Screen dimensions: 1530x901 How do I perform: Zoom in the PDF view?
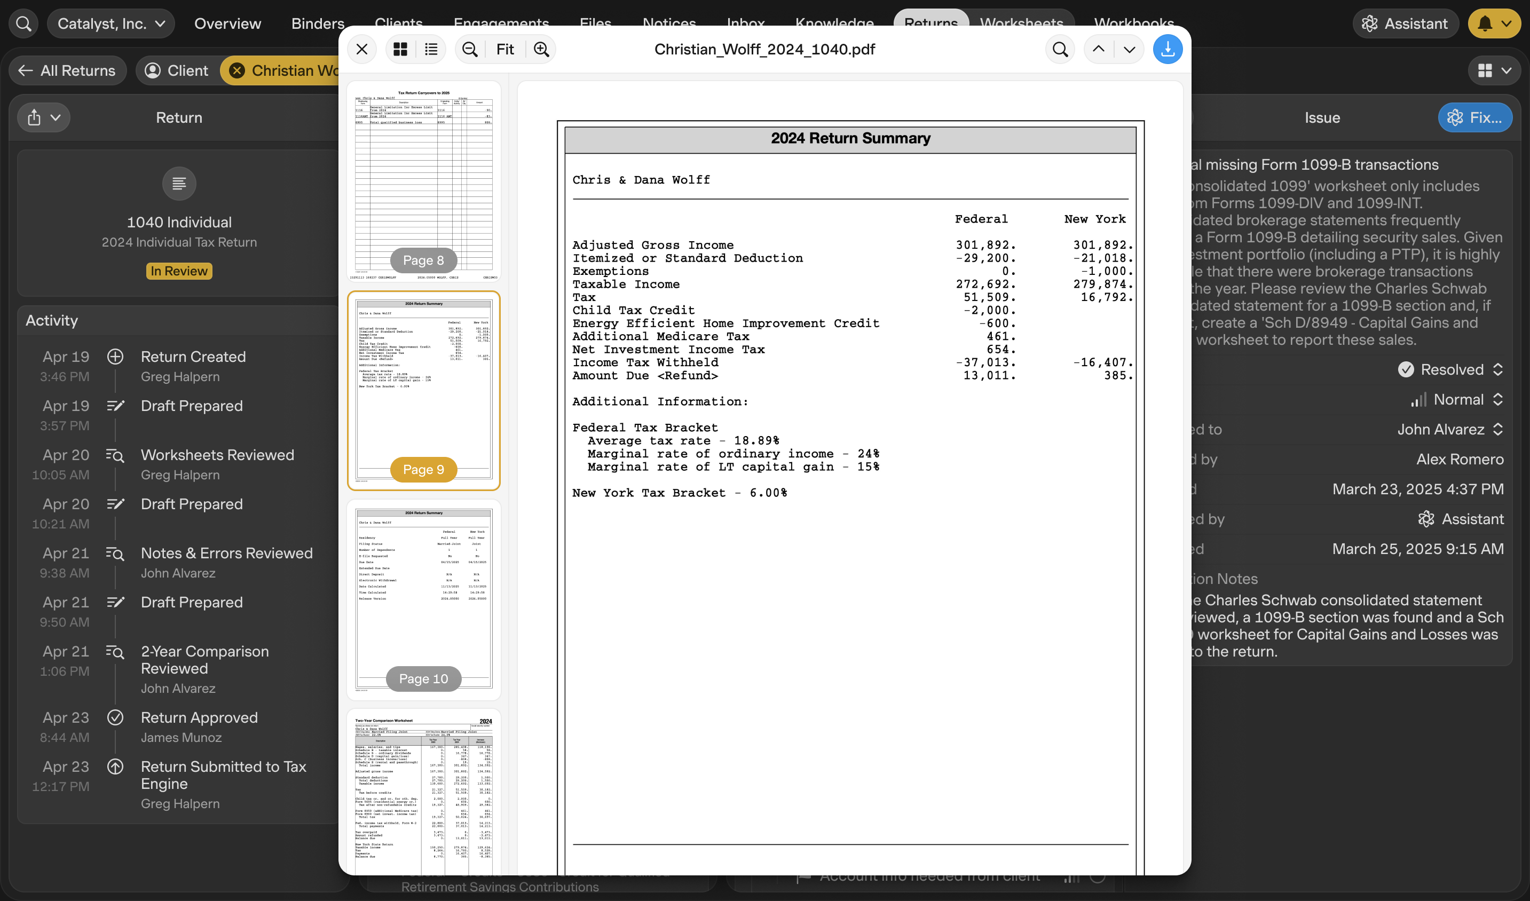541,49
